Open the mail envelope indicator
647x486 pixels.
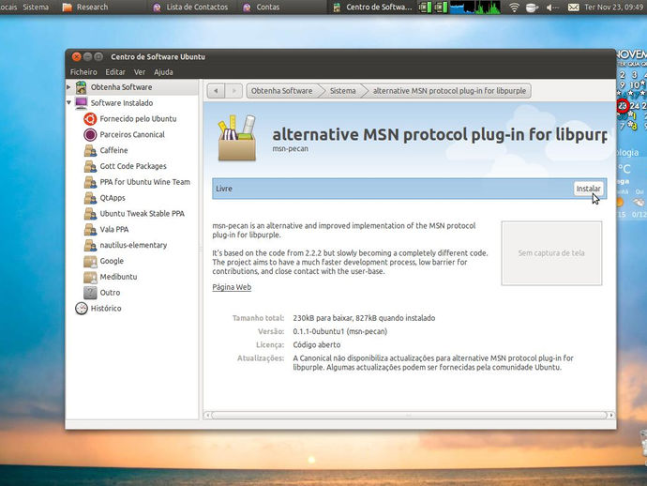573,7
